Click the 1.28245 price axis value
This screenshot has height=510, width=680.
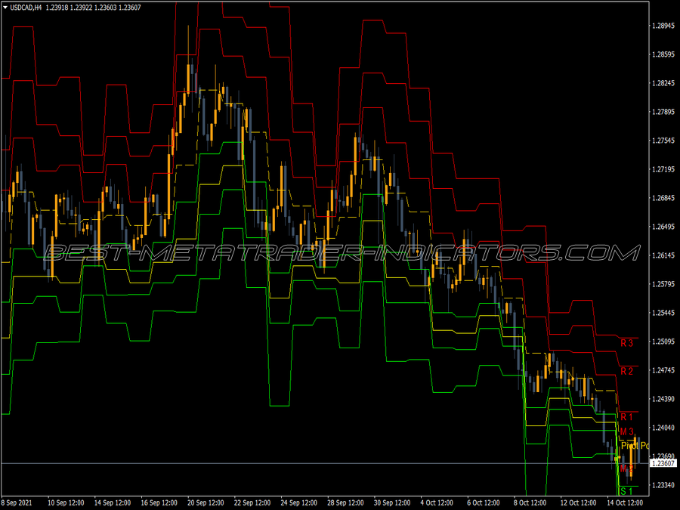[x=663, y=83]
